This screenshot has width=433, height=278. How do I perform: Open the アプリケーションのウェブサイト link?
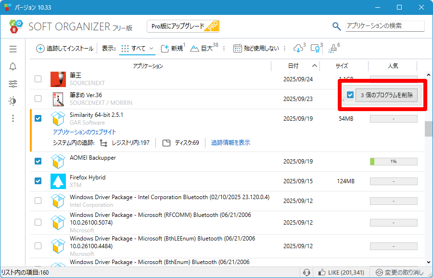click(x=84, y=132)
